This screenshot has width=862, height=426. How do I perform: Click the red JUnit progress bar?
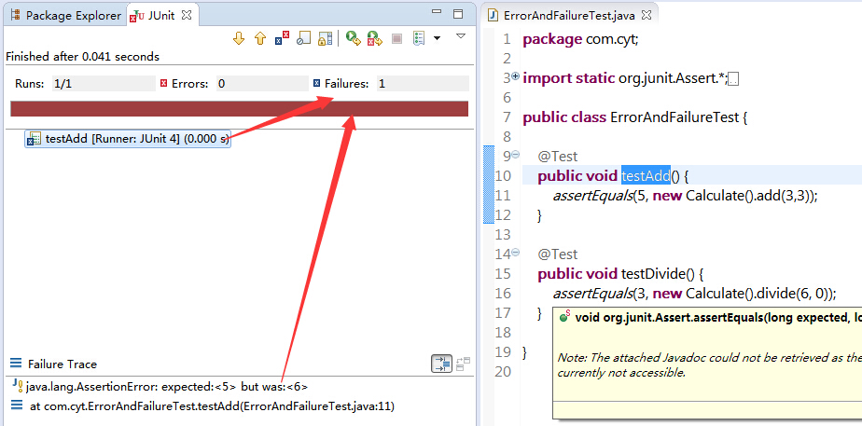[x=239, y=109]
